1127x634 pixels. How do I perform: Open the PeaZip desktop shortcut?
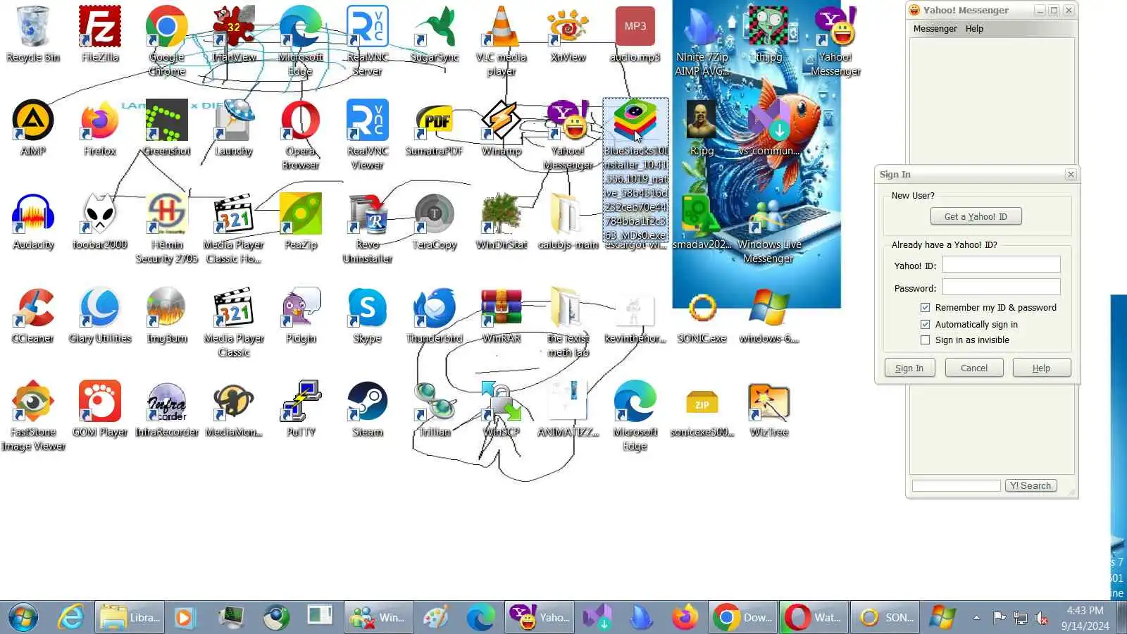(x=301, y=221)
